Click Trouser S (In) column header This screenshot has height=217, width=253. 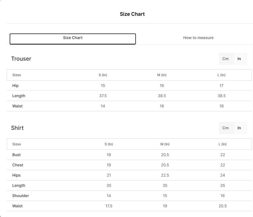pyautogui.click(x=103, y=75)
